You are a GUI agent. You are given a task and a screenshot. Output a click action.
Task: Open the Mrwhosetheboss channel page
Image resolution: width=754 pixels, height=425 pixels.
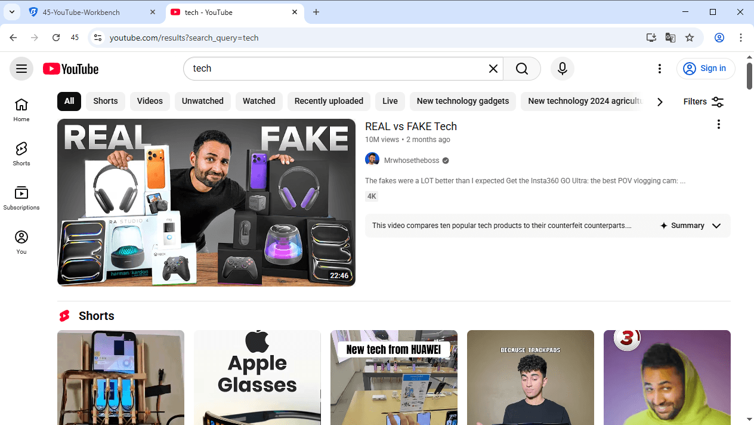(411, 160)
